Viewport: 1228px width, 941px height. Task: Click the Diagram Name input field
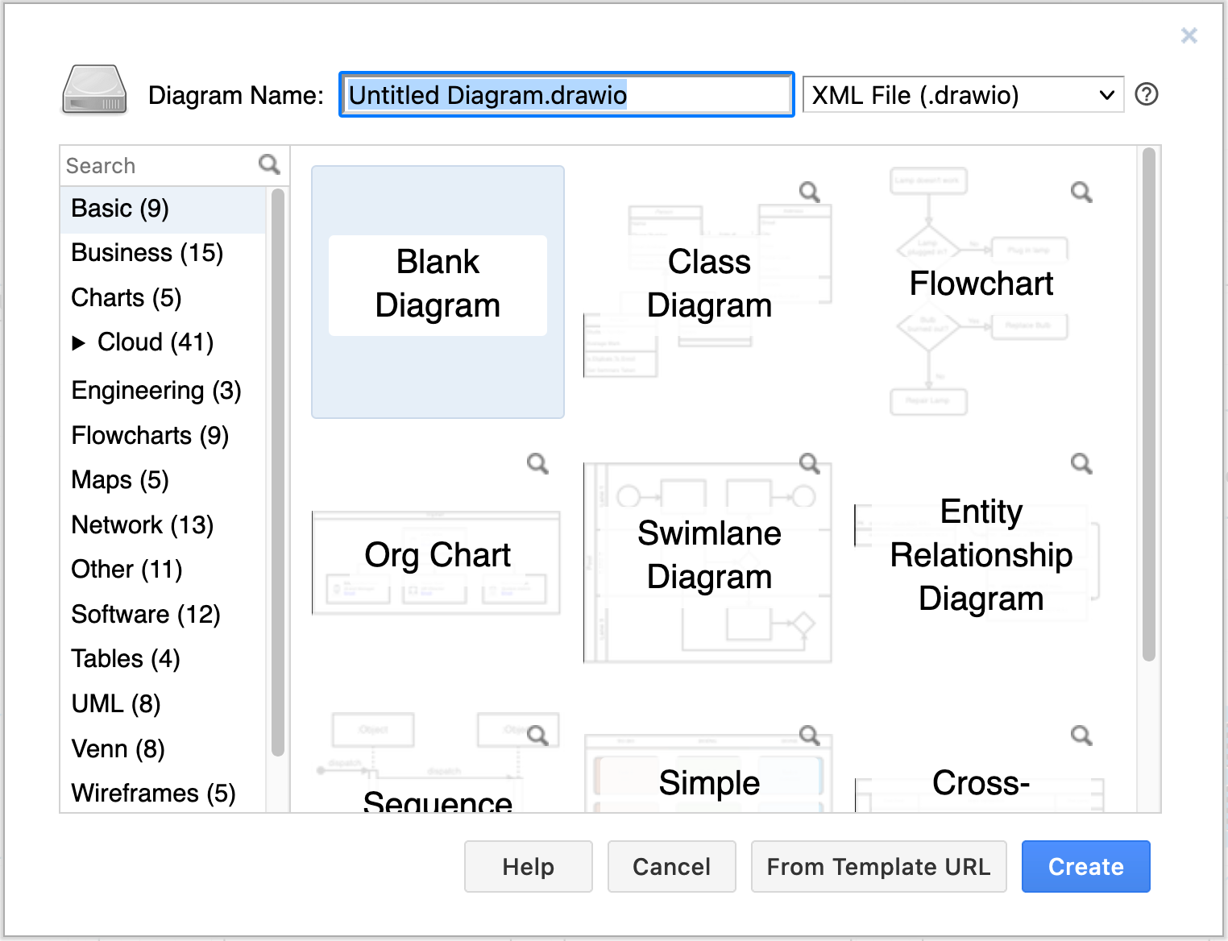click(x=566, y=94)
